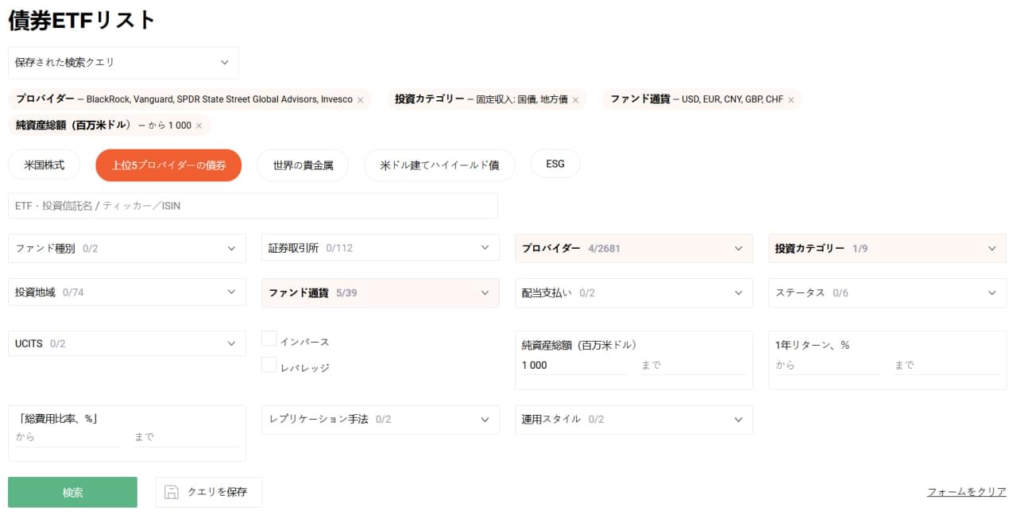Screen dimensions: 1017x515
Task: Open the 投資地域 dropdown
Action: tap(126, 292)
